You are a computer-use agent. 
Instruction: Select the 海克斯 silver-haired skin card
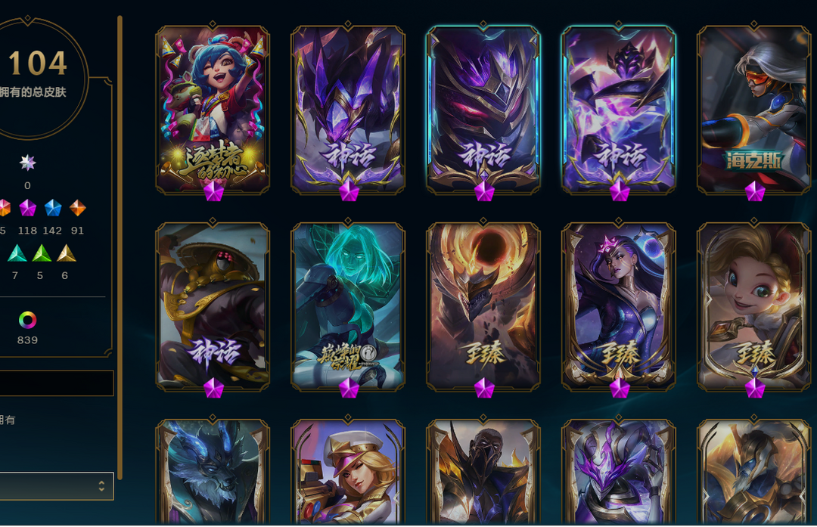[754, 111]
